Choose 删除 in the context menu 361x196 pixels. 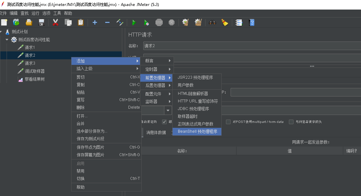[106, 108]
